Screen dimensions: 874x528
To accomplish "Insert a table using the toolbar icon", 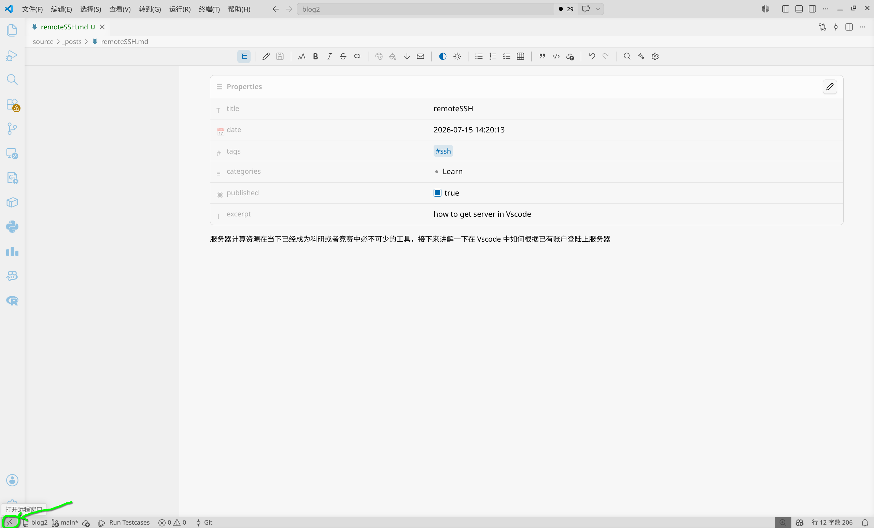I will click(520, 56).
